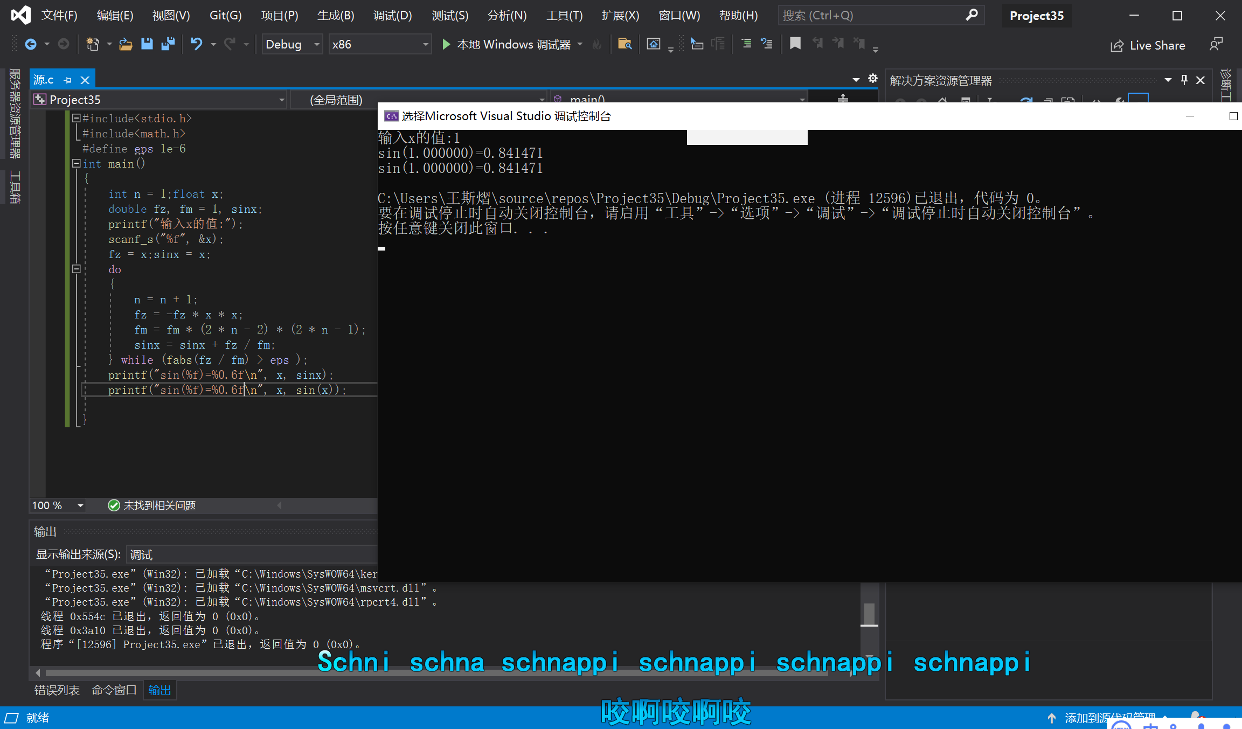The image size is (1242, 729).
Task: Pin the 源.c document tab
Action: click(68, 80)
